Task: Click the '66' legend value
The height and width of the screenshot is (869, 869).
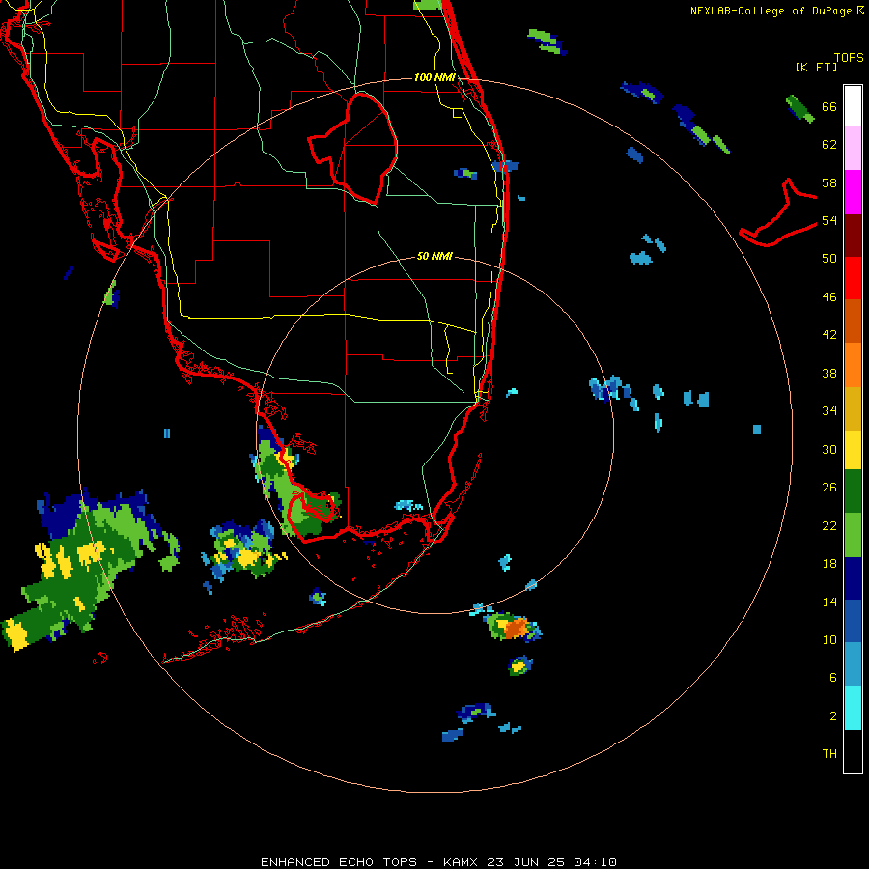Action: coord(829,106)
